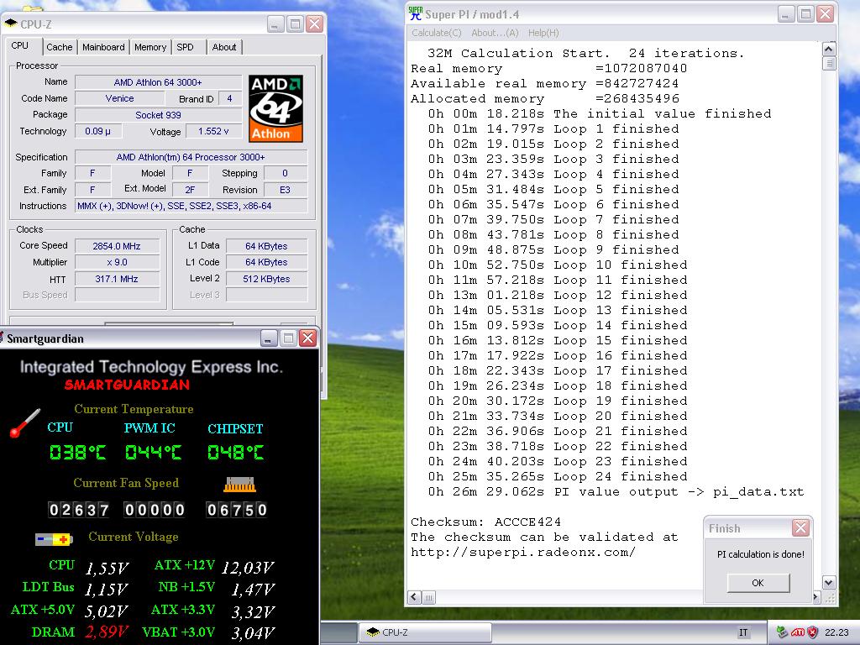Viewport: 860px width, 645px height.
Task: Click the Instructions field listing MMX, SSE
Action: click(191, 207)
